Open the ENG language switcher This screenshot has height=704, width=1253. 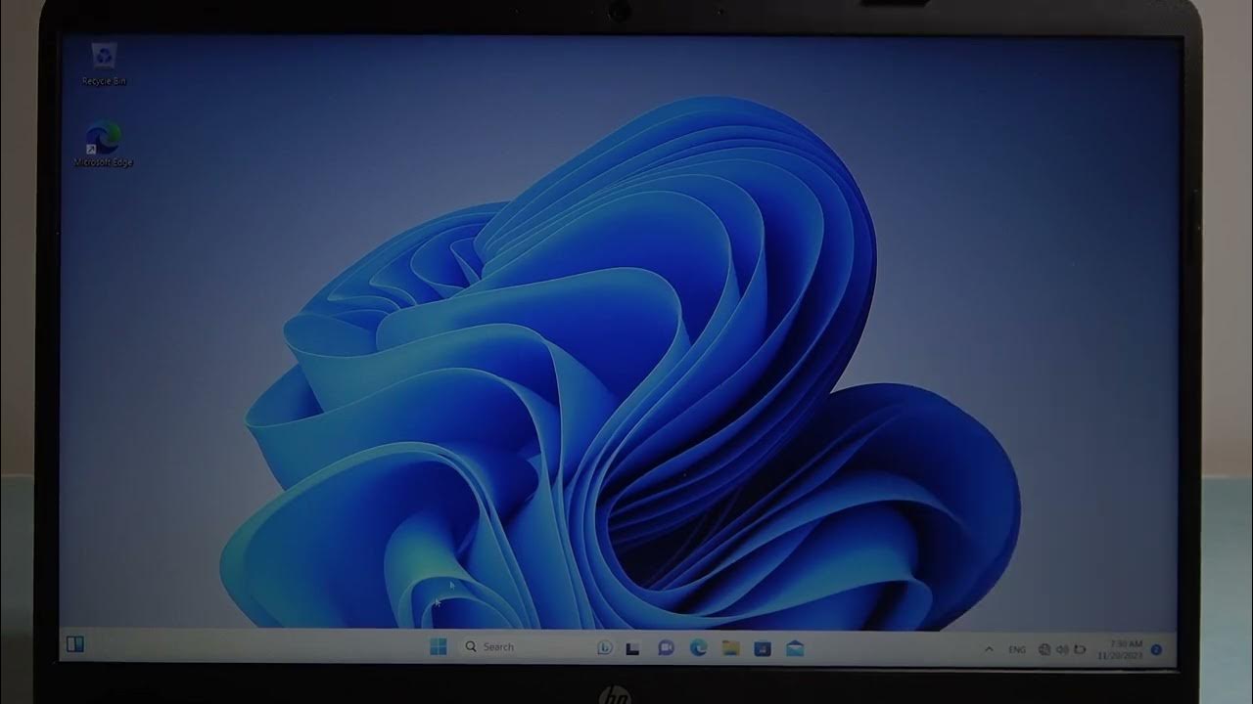tap(1017, 646)
